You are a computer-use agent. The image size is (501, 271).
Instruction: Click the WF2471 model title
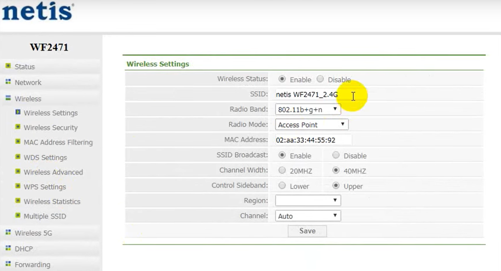pos(49,47)
